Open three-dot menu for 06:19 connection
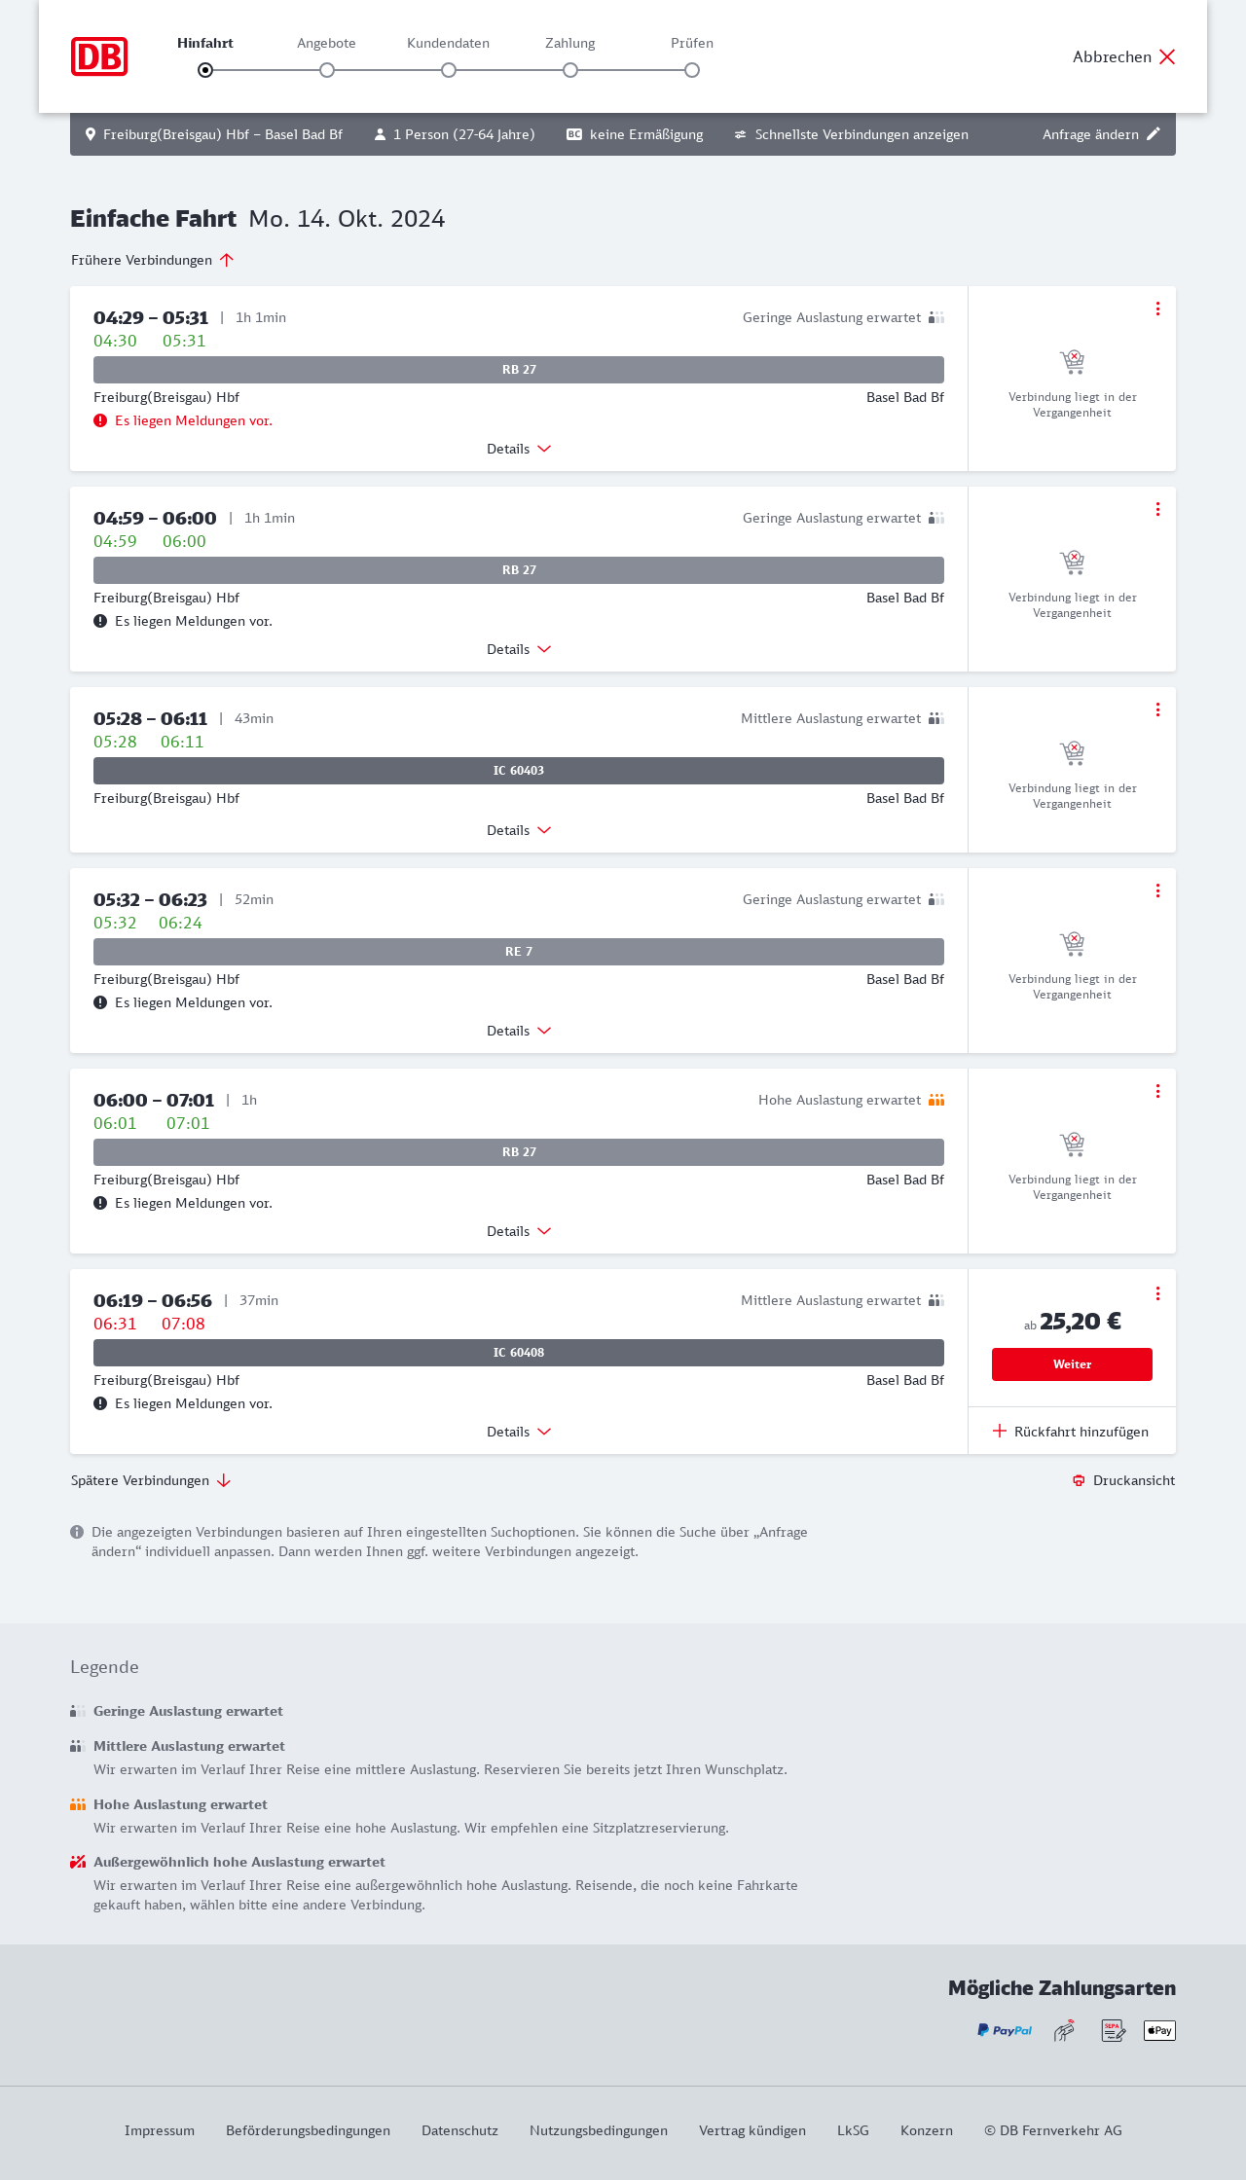Screen dimensions: 1246x2180 pos(1157,1293)
